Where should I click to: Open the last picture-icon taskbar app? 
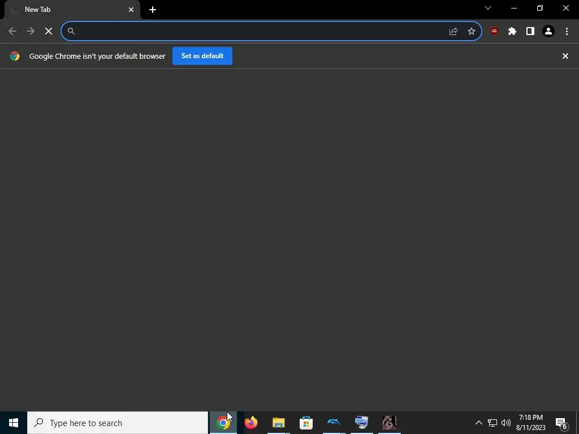[x=389, y=423]
